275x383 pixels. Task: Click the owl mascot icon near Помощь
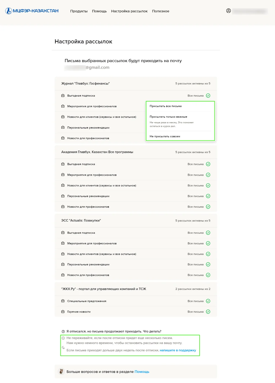(x=62, y=371)
